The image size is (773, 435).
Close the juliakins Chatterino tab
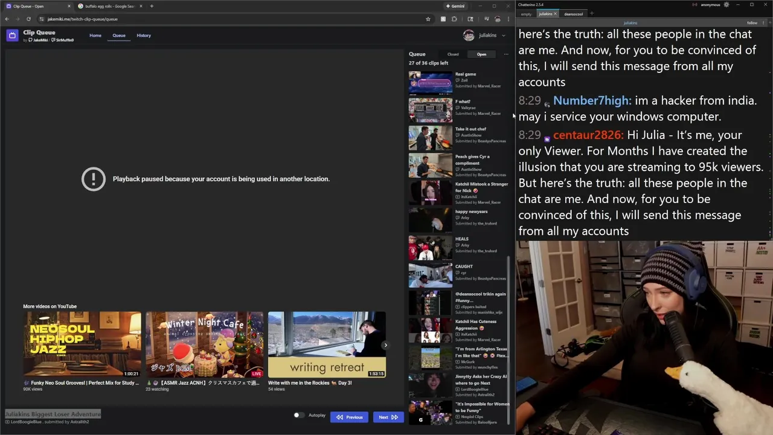556,14
